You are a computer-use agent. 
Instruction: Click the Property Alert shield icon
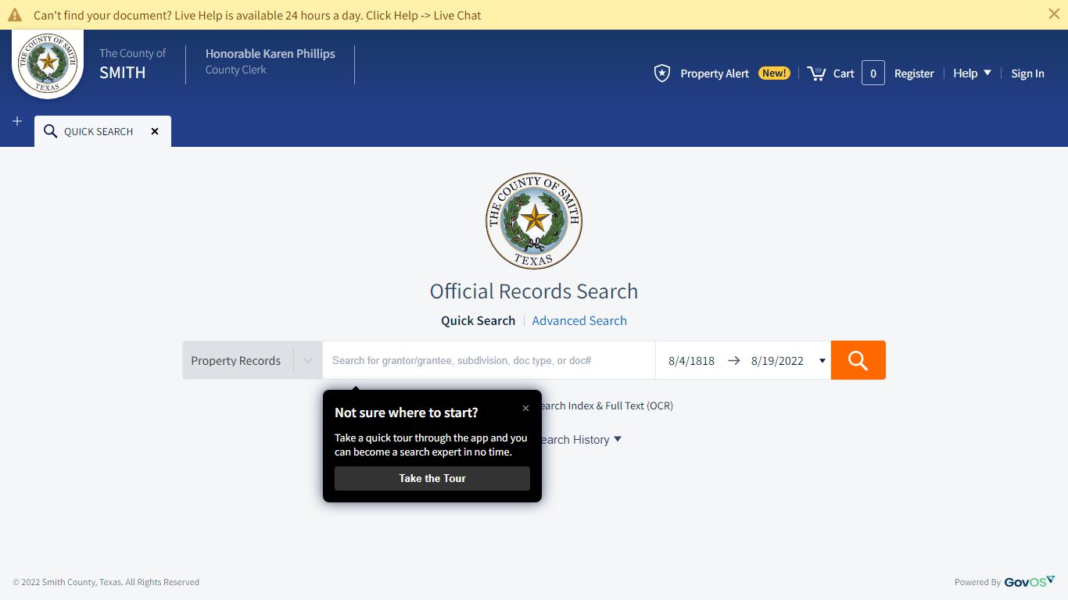click(x=662, y=73)
